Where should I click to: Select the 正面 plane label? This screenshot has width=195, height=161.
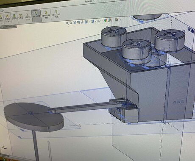191,30
